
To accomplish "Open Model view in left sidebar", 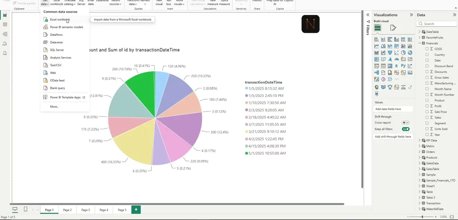I will pos(5,34).
